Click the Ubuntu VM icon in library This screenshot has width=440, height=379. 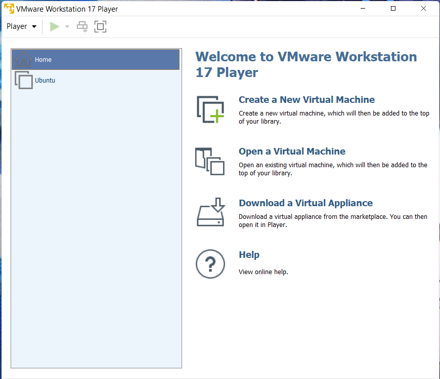(x=24, y=80)
